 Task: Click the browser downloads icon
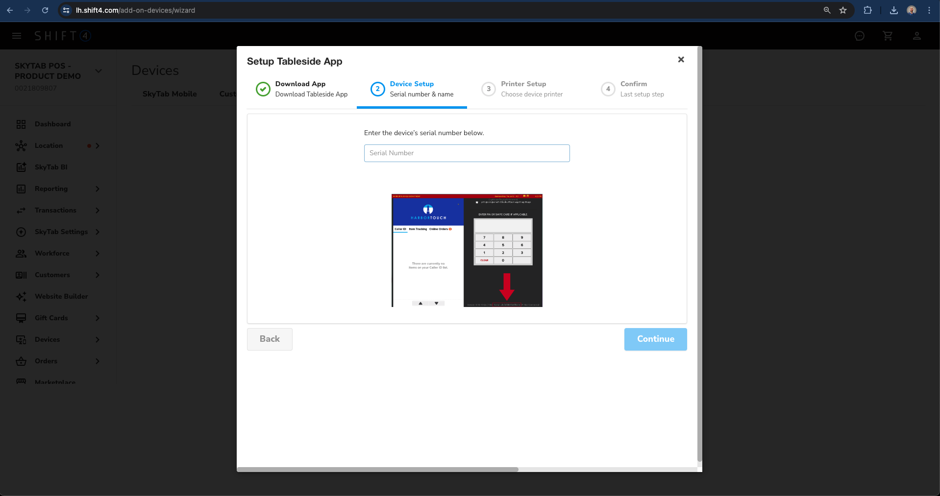click(x=893, y=10)
